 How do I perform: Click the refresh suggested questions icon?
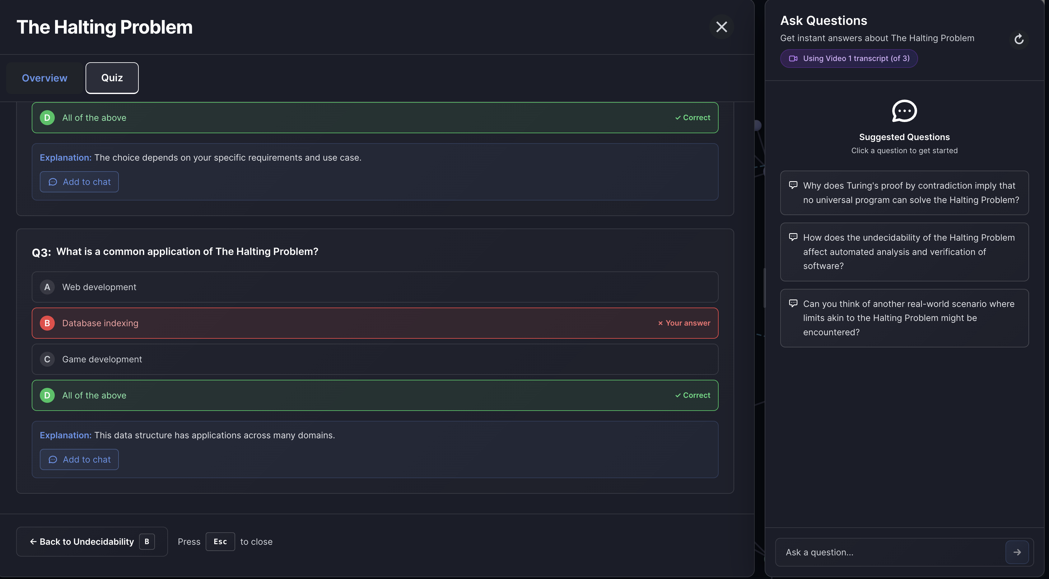1019,39
